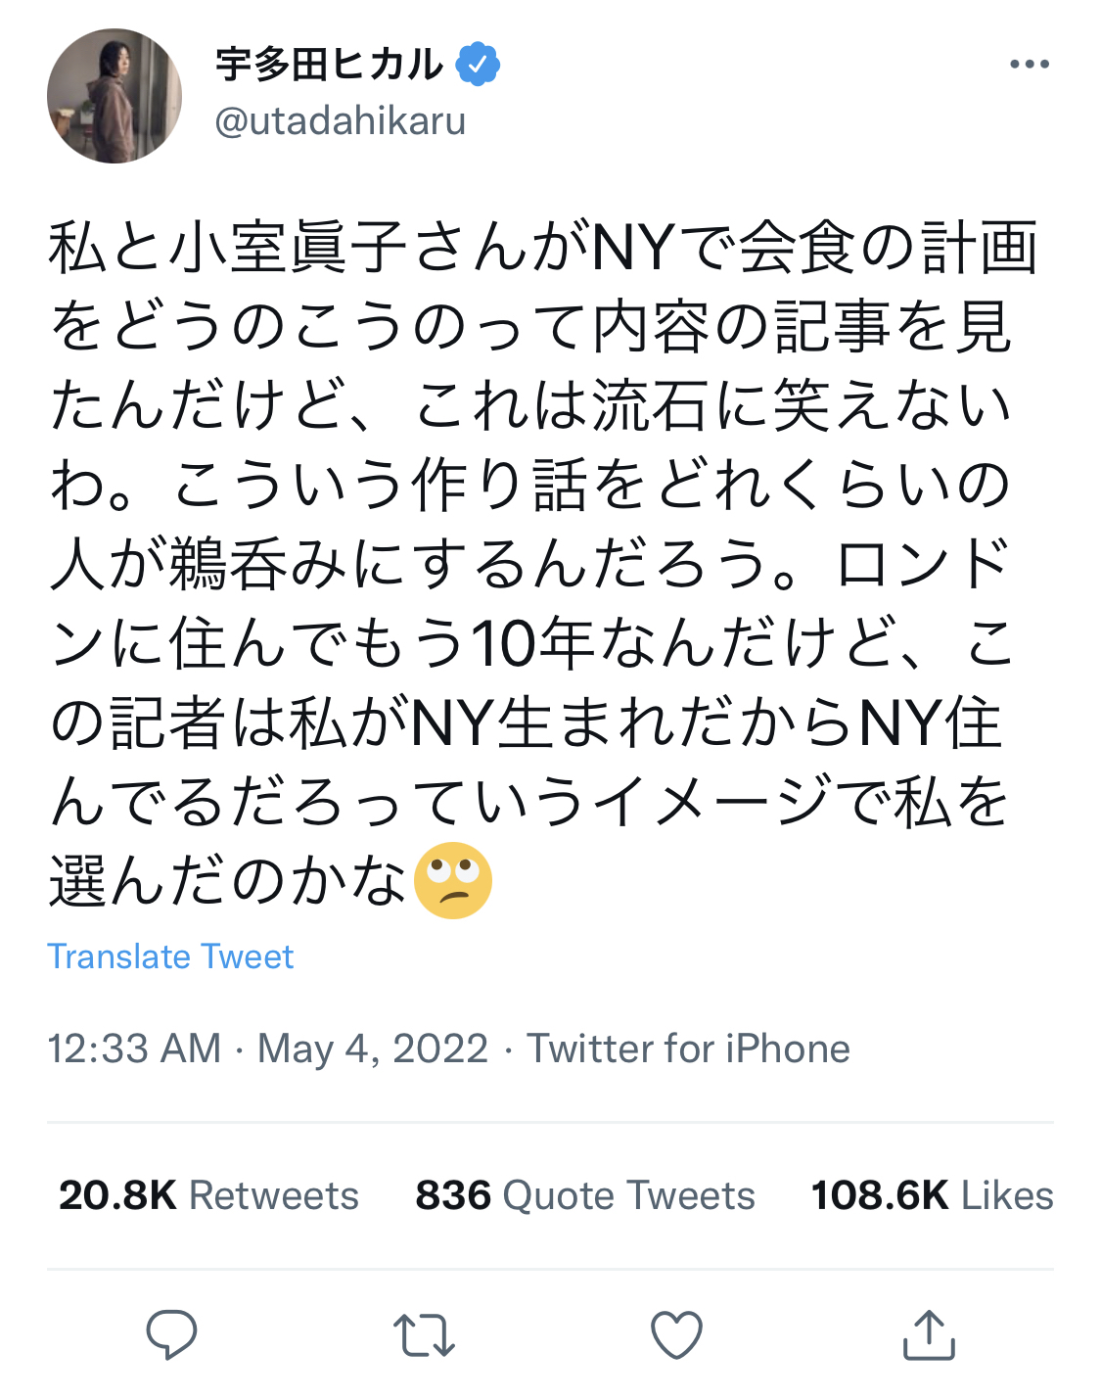
Task: Click the blue verified badge
Action: 478,65
